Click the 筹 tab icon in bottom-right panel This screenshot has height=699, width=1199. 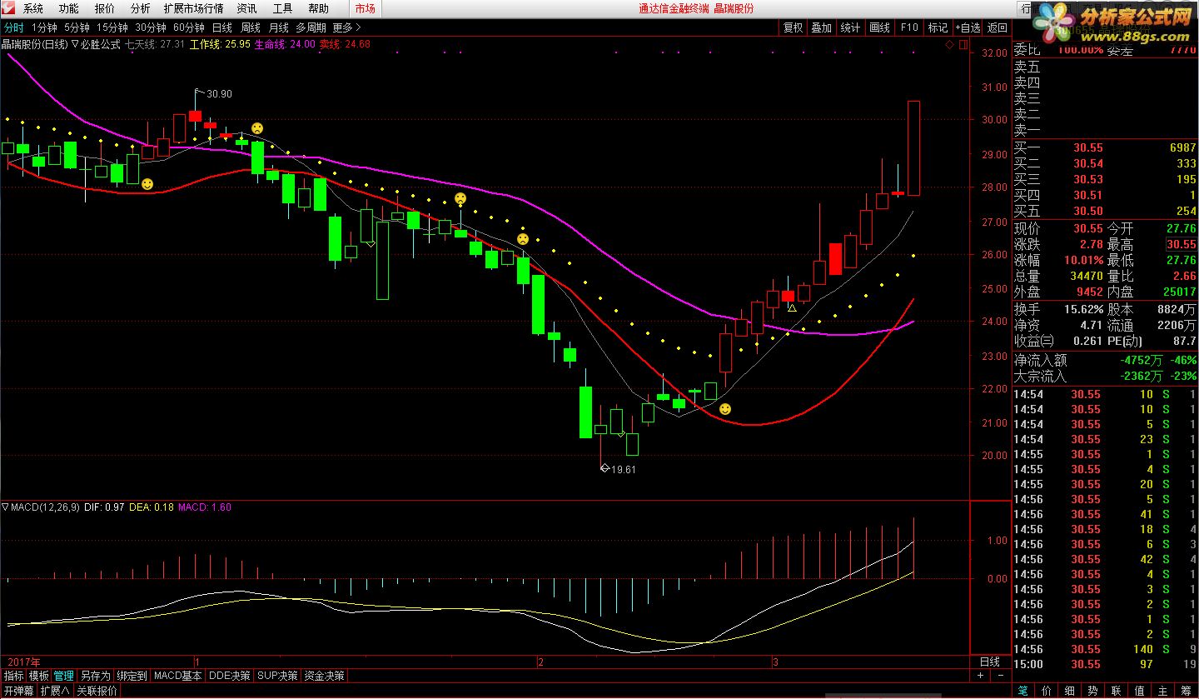tap(1186, 691)
